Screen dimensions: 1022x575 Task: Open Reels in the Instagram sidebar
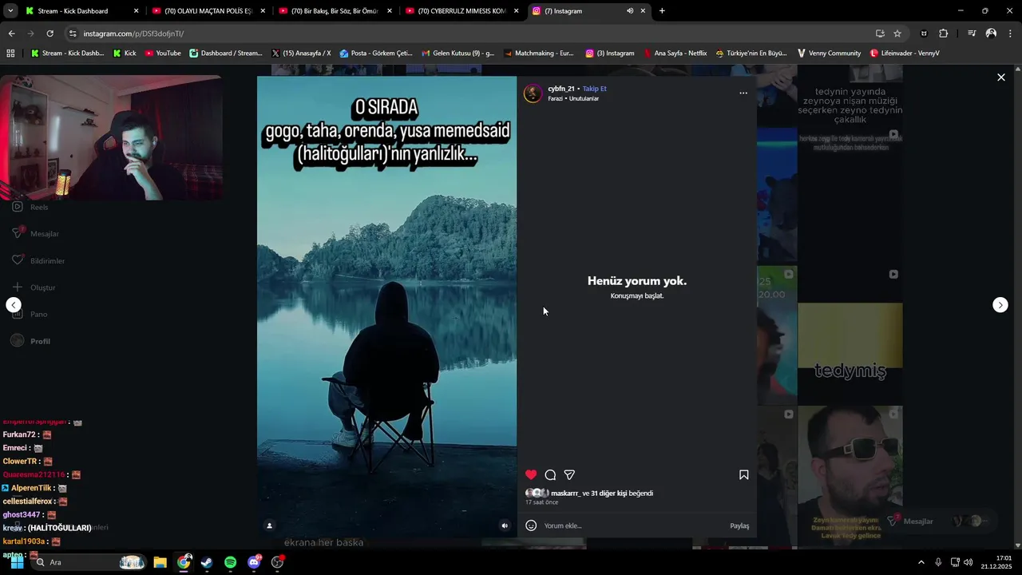click(x=30, y=207)
